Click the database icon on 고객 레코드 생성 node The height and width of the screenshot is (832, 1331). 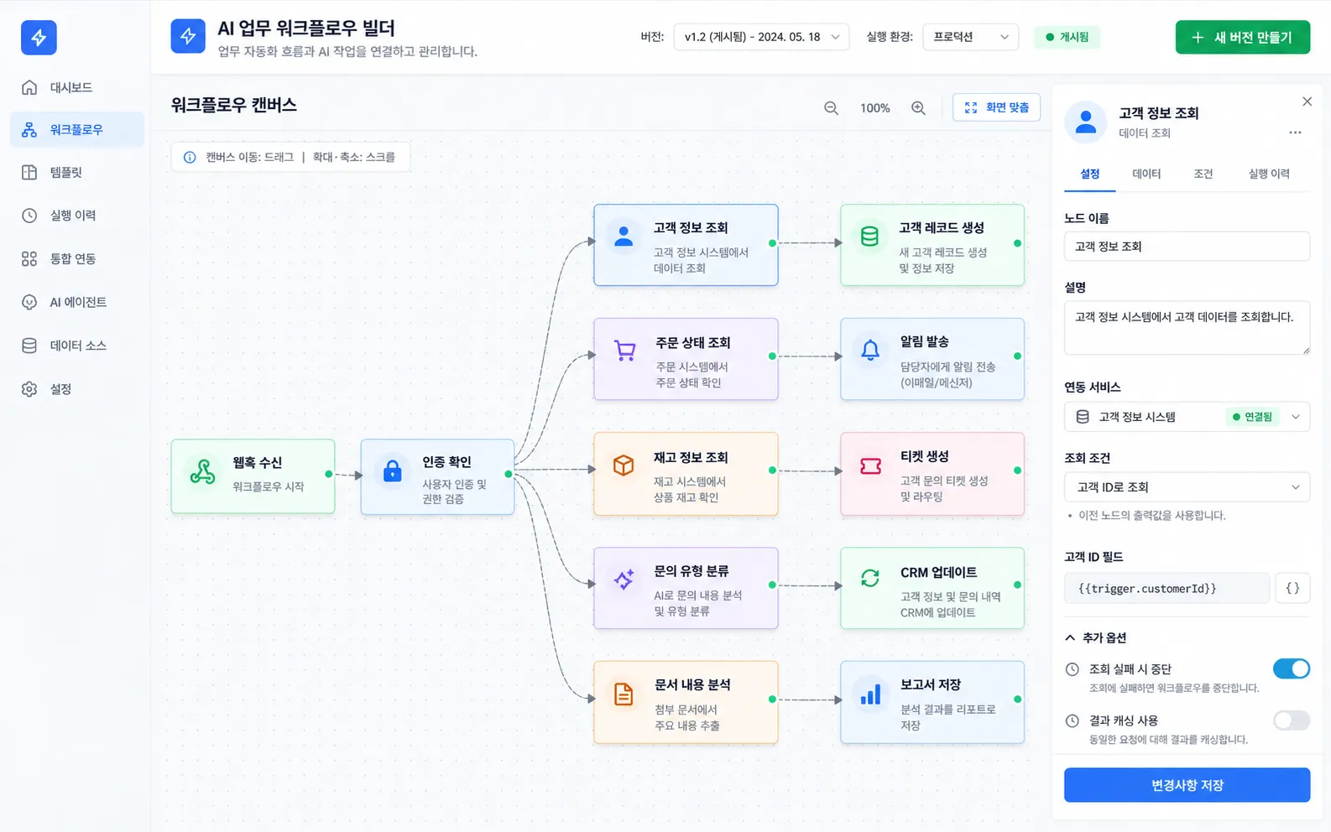pyautogui.click(x=870, y=236)
